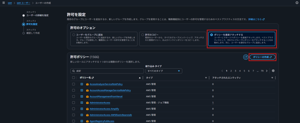Image resolution: width=300 pixels, height=123 pixels.
Task: Click the ポリシーの作成 button
Action: pyautogui.click(x=262, y=57)
